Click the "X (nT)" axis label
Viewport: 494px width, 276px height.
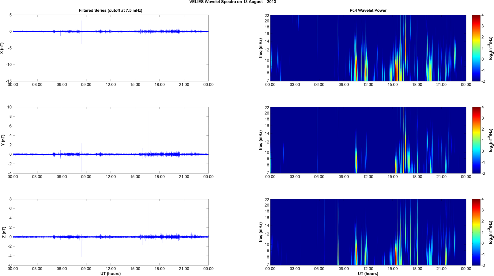tap(2, 48)
